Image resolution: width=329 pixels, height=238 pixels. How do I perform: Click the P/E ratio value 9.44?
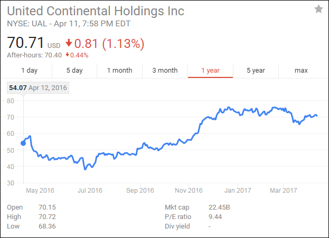tap(215, 217)
